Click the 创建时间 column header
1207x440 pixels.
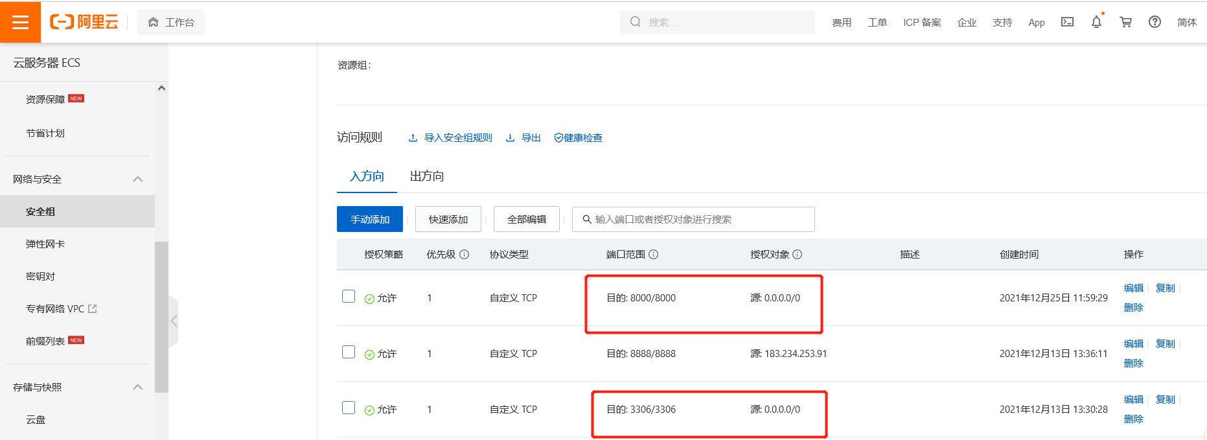(x=1019, y=255)
